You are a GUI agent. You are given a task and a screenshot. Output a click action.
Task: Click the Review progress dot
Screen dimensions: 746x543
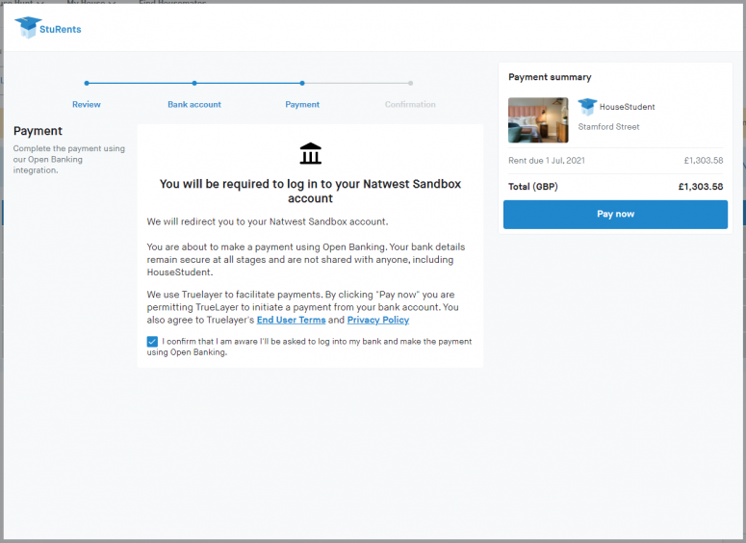[x=87, y=84]
